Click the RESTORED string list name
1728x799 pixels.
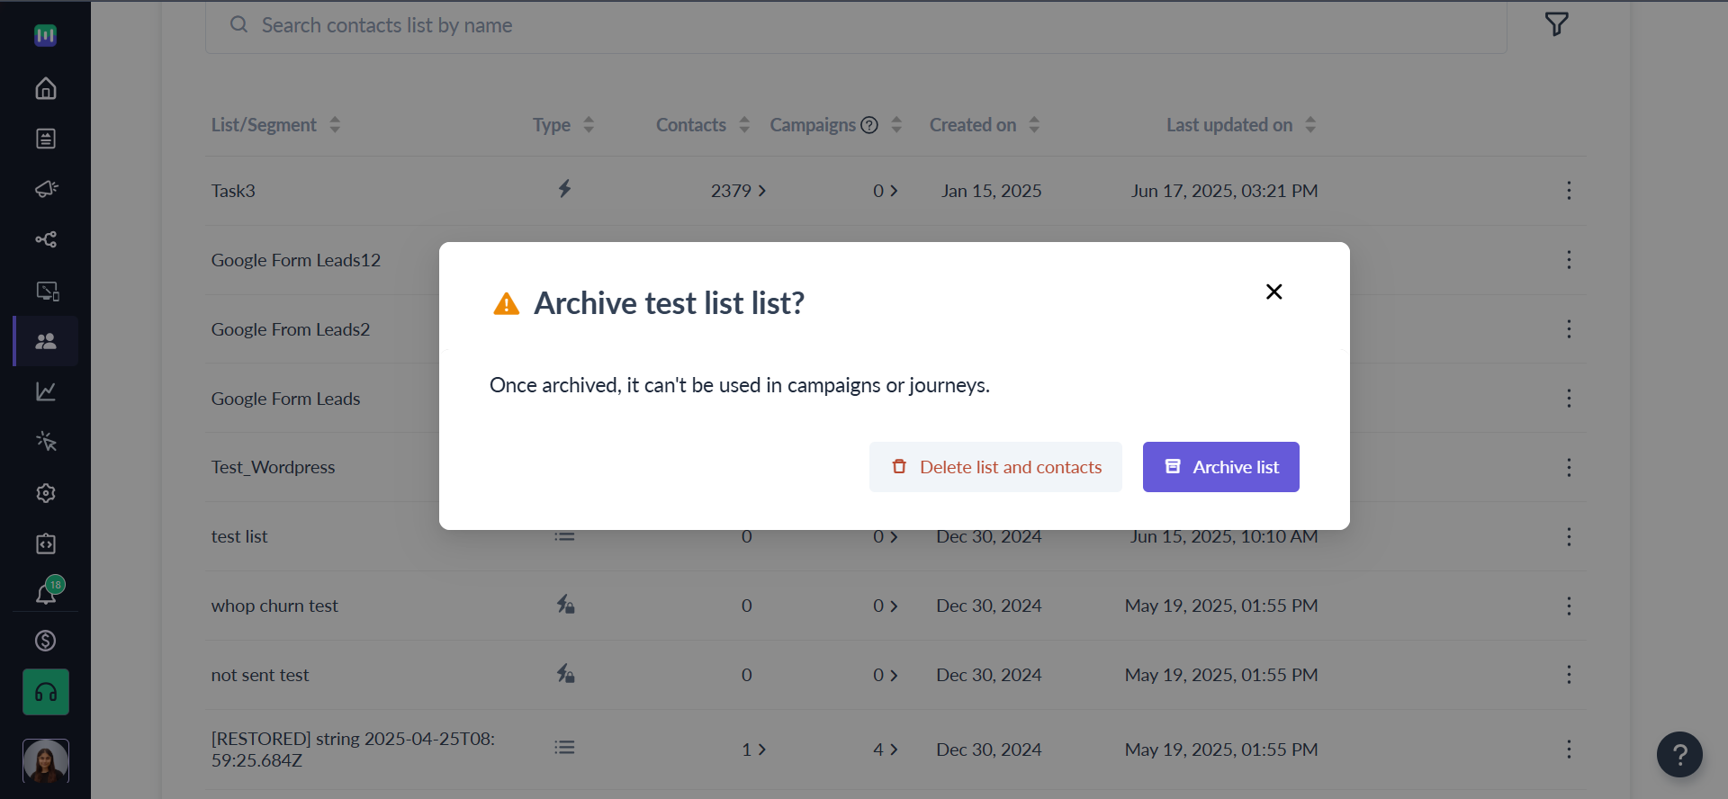(353, 750)
